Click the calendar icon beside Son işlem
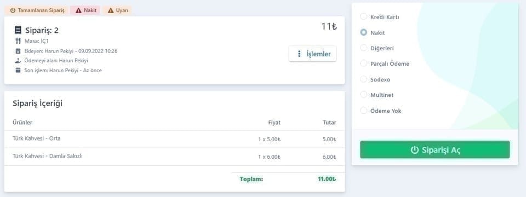Screen dimensions: 526x197 18,71
